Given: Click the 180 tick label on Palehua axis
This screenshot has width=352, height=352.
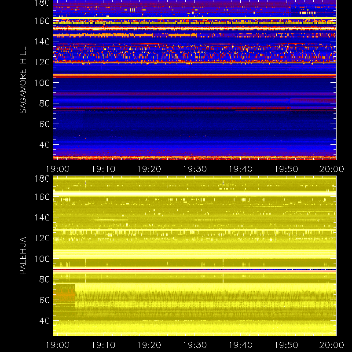Looking at the screenshot, I should tap(42, 179).
